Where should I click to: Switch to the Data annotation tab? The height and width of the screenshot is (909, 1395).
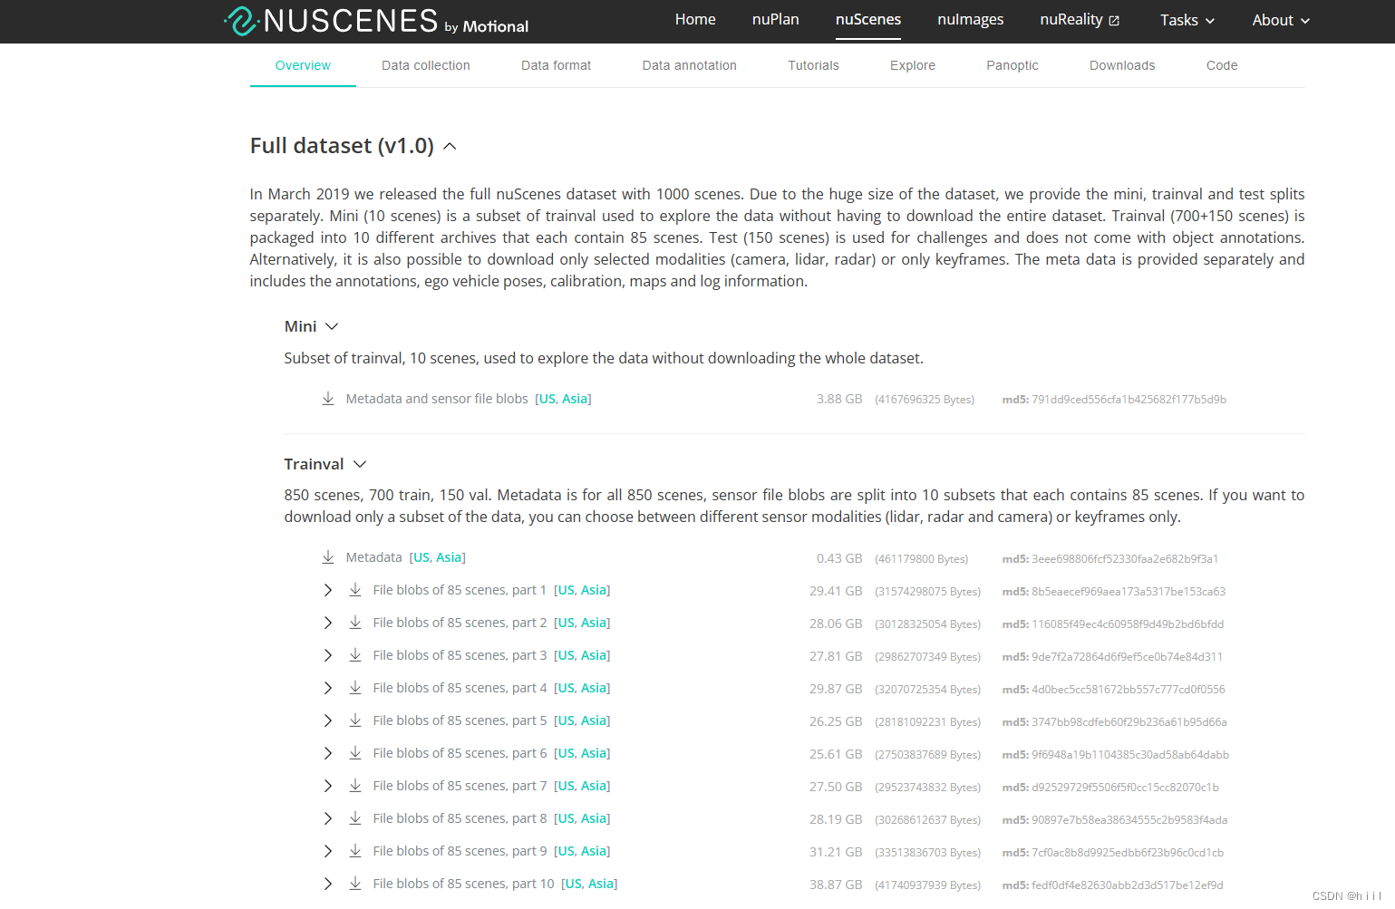coord(689,65)
